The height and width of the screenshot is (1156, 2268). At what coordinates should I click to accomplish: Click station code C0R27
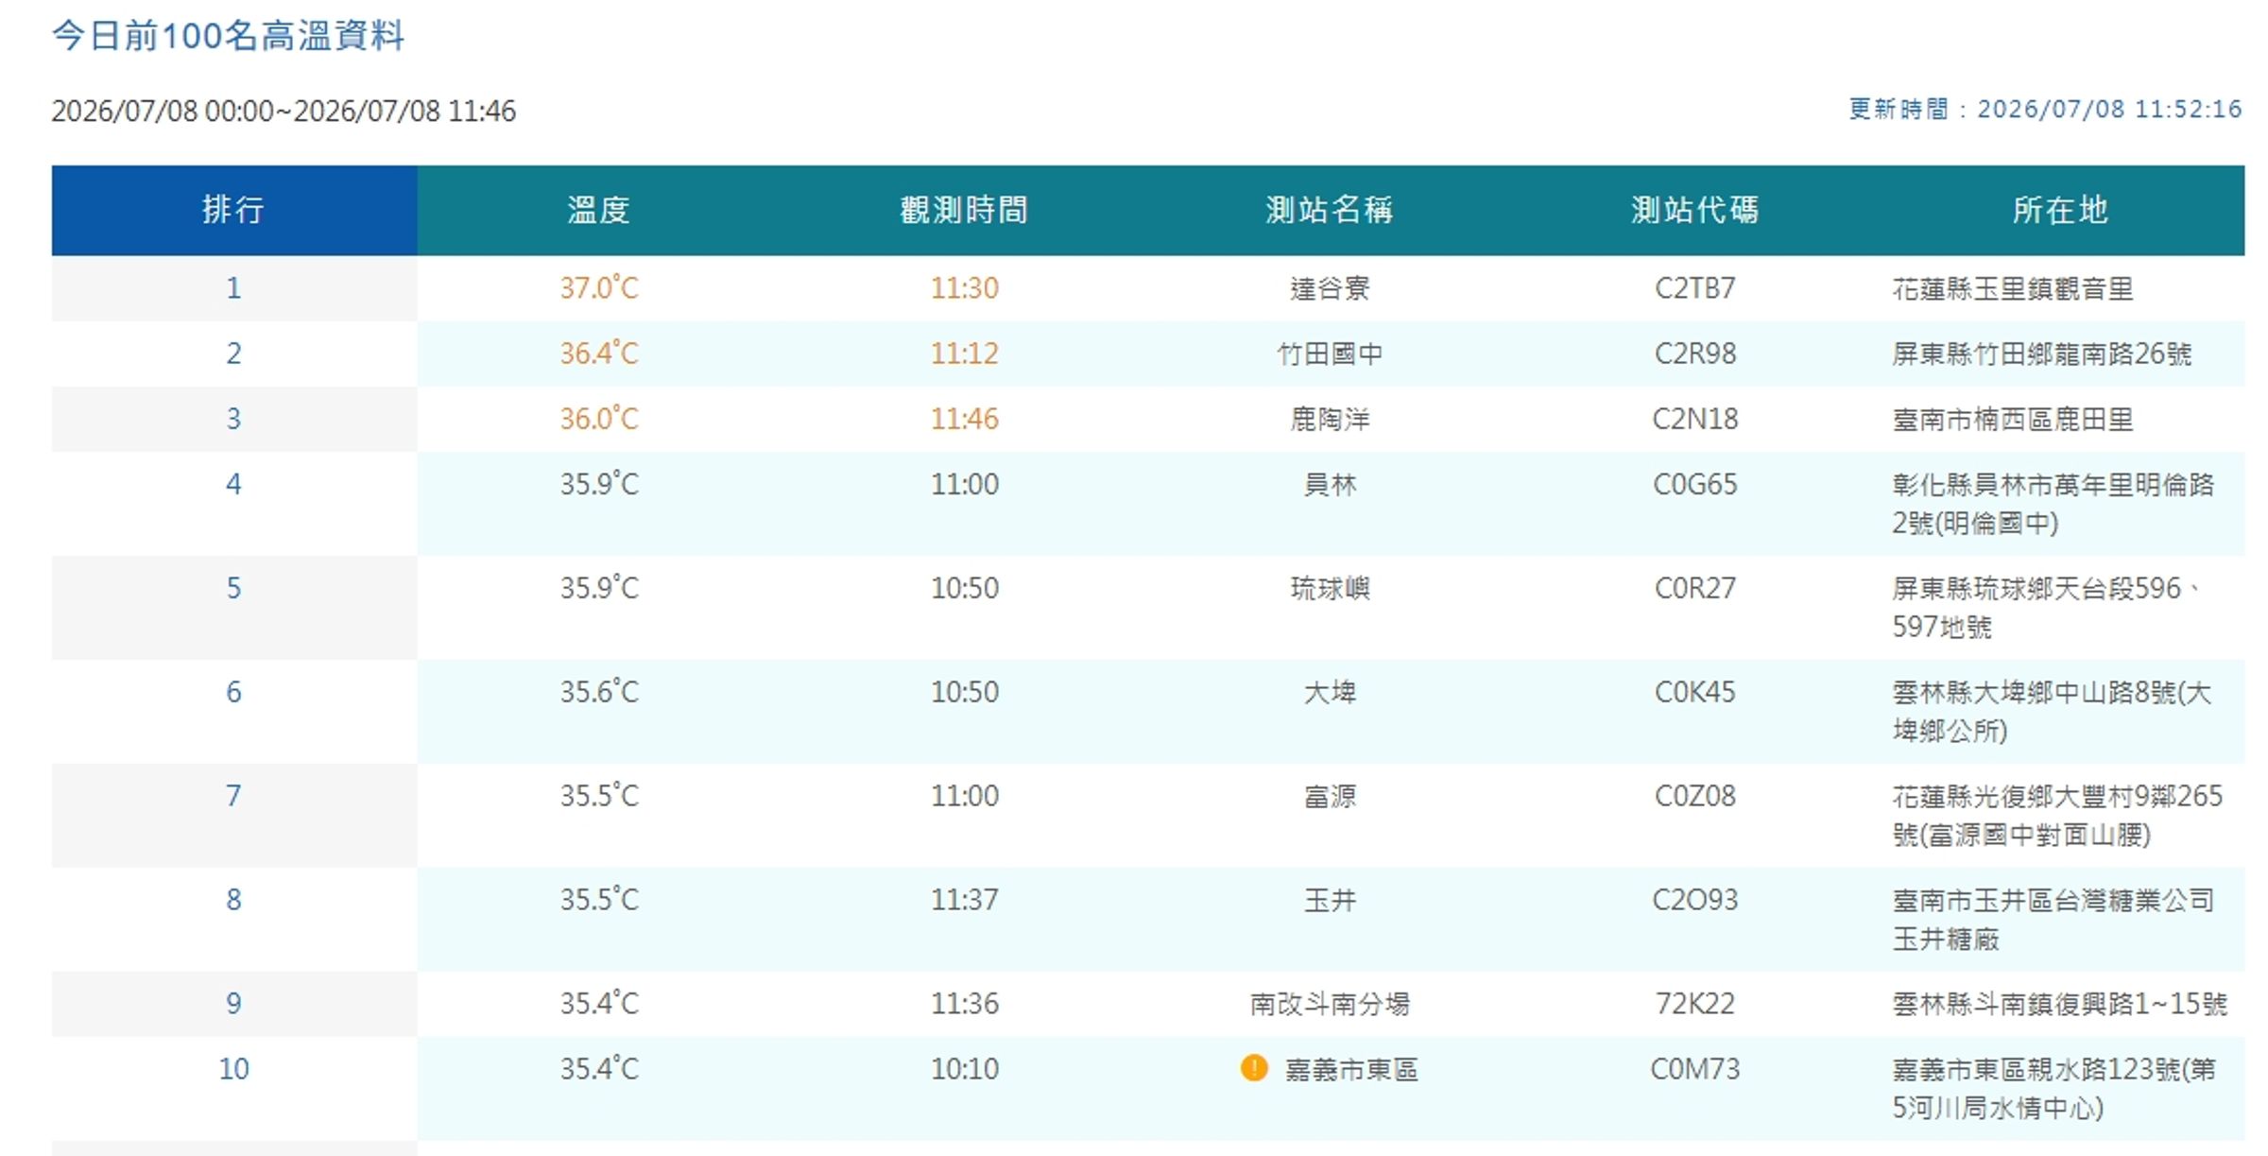(1694, 588)
